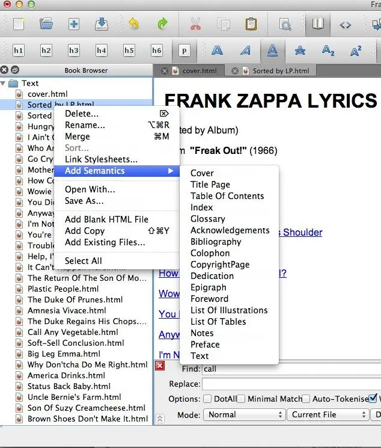The height and width of the screenshot is (448, 381).
Task: Select cover.html in Book Browser tree
Action: (47, 94)
